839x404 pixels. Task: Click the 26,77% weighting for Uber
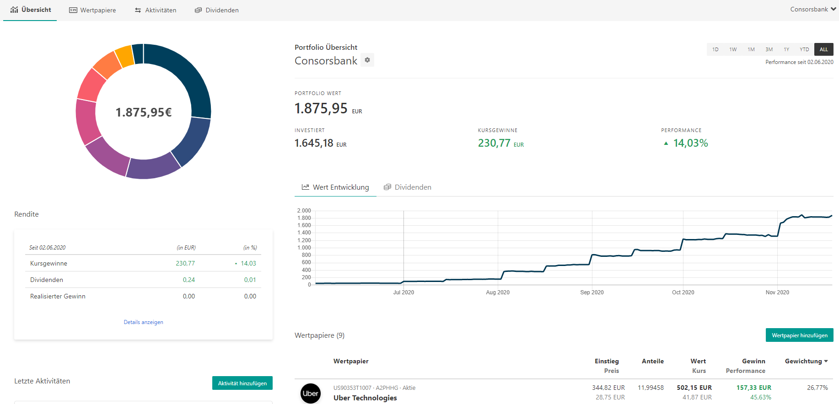817,388
